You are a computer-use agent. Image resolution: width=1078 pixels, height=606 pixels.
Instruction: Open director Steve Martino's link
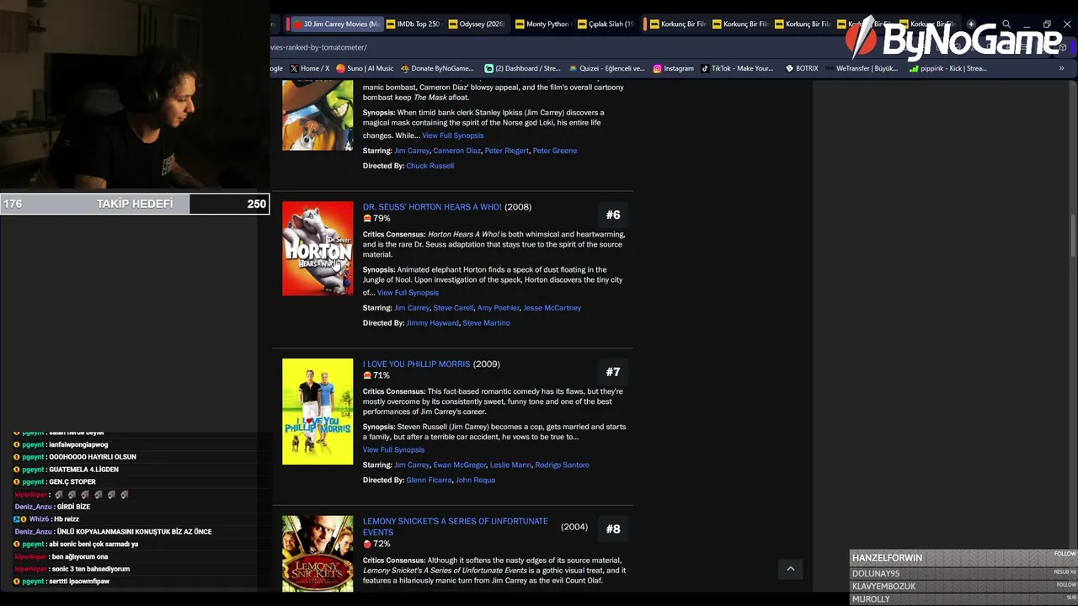tap(486, 323)
